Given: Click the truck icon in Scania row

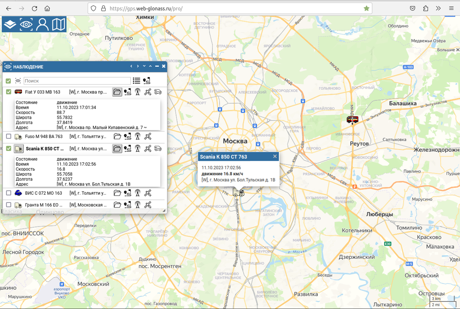Looking at the screenshot, I should pos(18,149).
